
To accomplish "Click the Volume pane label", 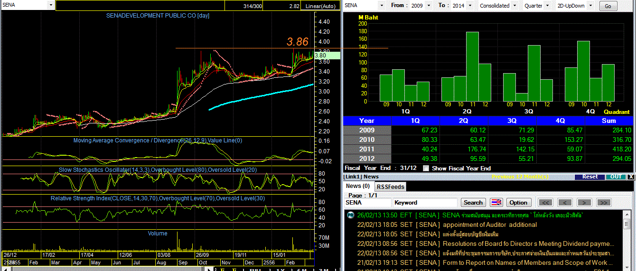I will pyautogui.click(x=158, y=233).
